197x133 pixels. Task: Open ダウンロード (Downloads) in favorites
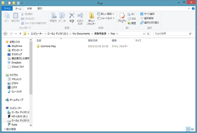pos(15,50)
